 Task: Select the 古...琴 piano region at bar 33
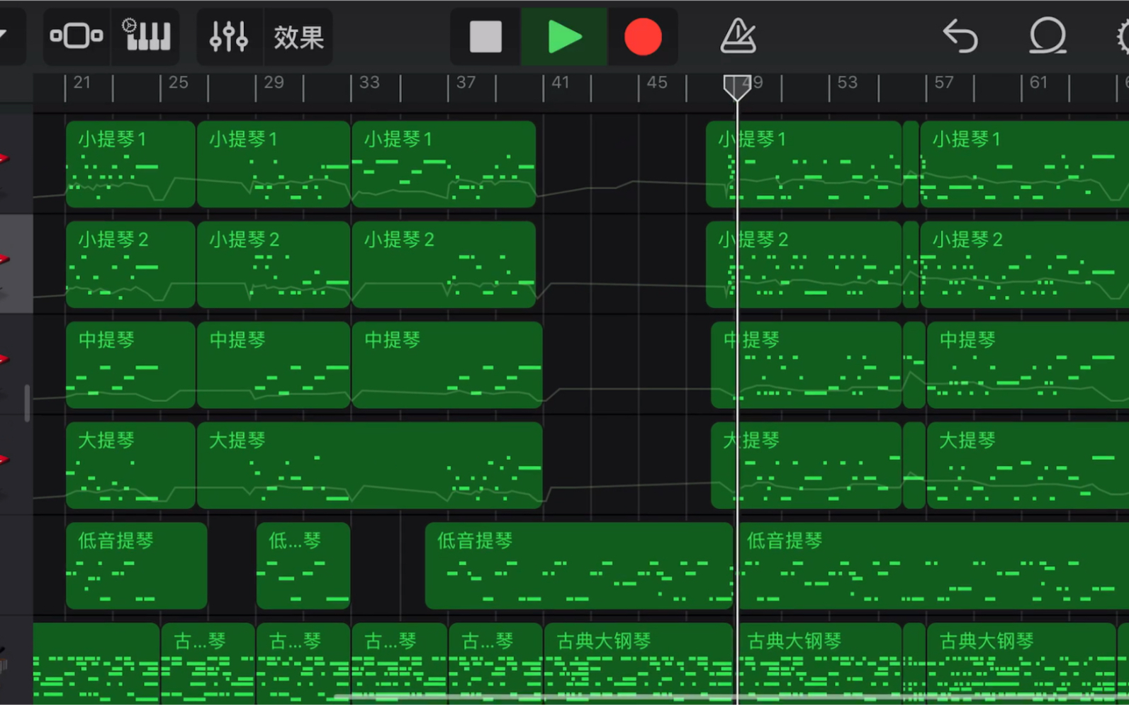coord(399,663)
